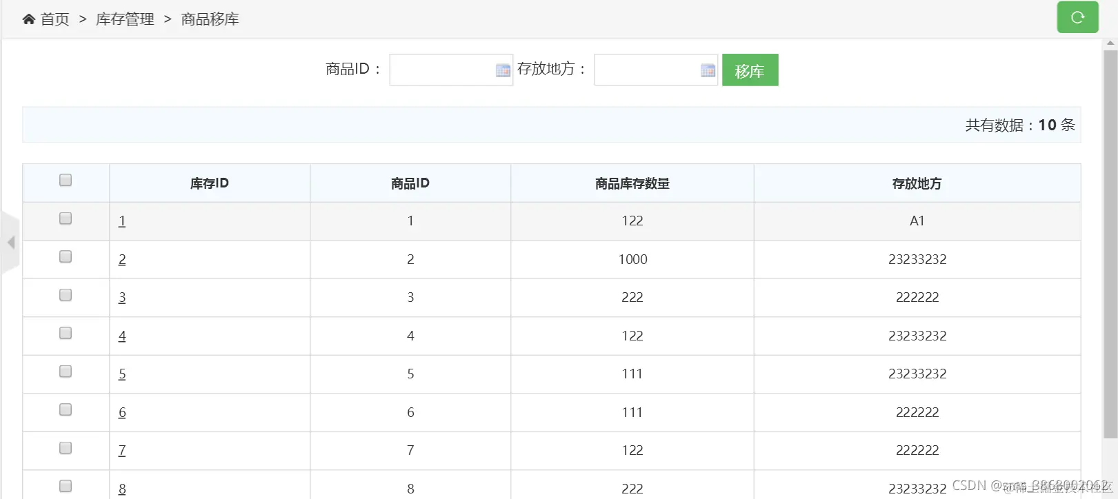This screenshot has height=499, width=1118.
Task: Click the home icon in breadcrumb
Action: click(29, 19)
